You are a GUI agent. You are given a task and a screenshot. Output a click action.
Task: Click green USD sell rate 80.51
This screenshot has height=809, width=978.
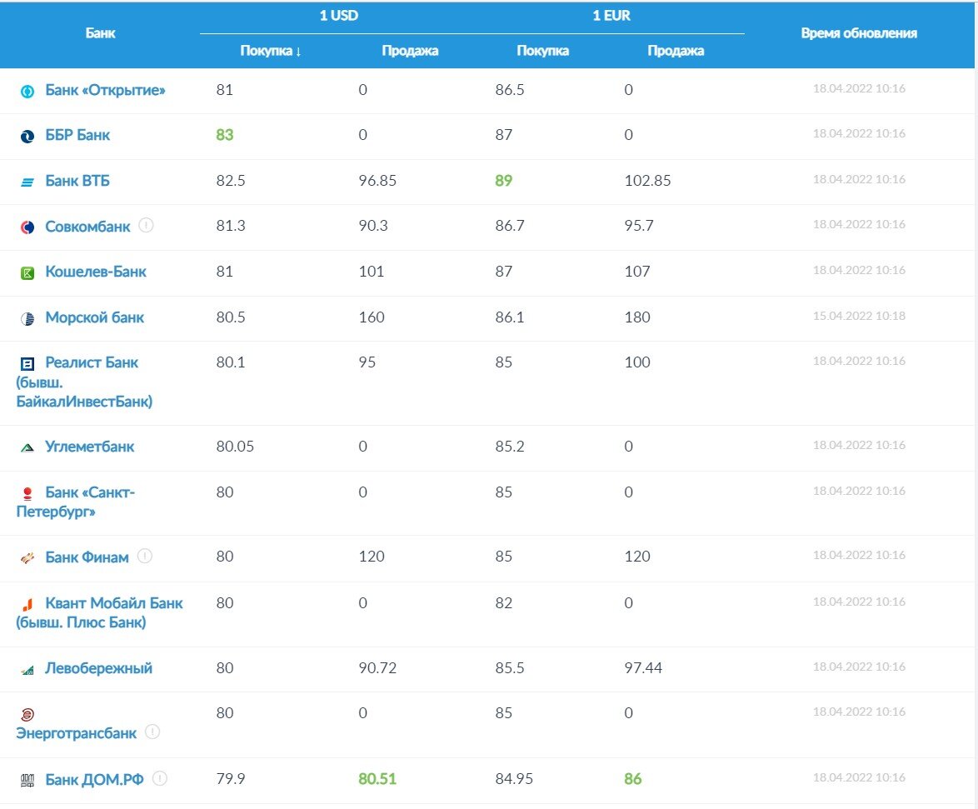pos(377,778)
